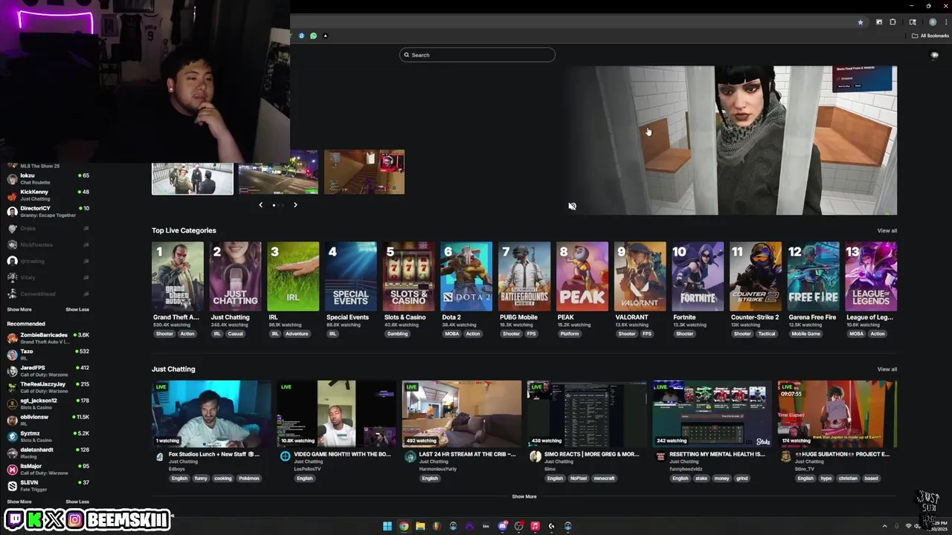952x535 pixels.
Task: Select the NoPixel tag on Simo stream
Action: (578, 479)
